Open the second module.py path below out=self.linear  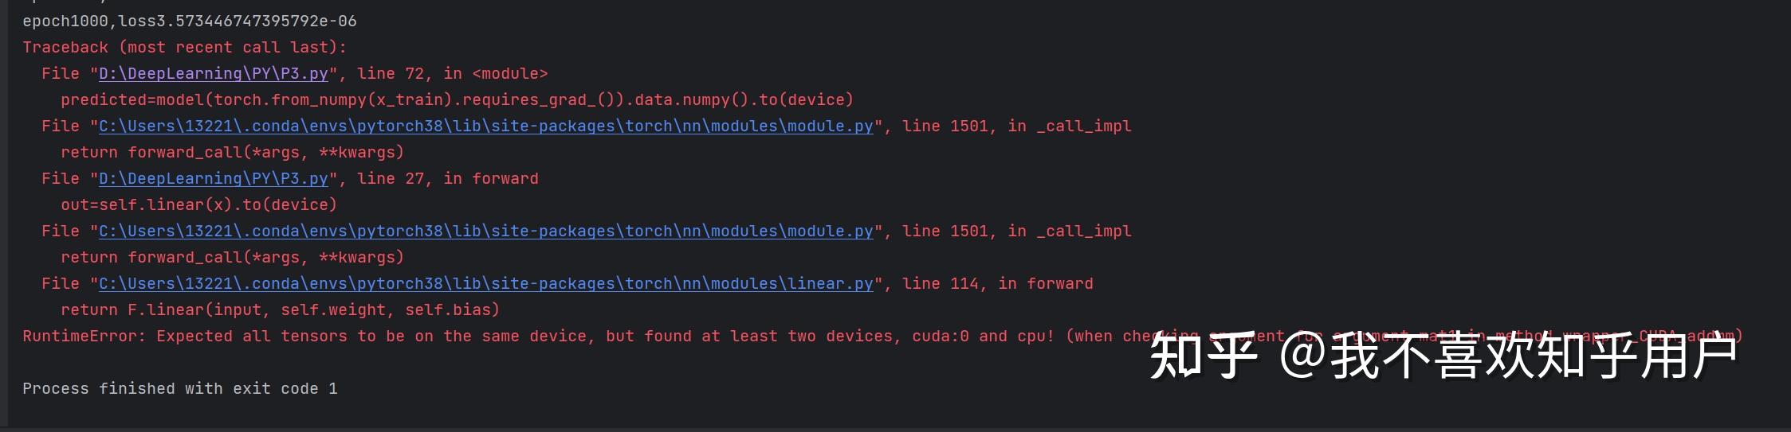[485, 232]
